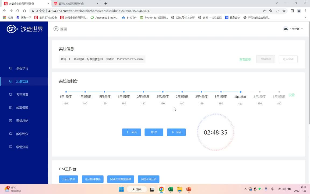310x194 pixels.
Task: Open File Explorer from the taskbar
Action: click(179, 189)
